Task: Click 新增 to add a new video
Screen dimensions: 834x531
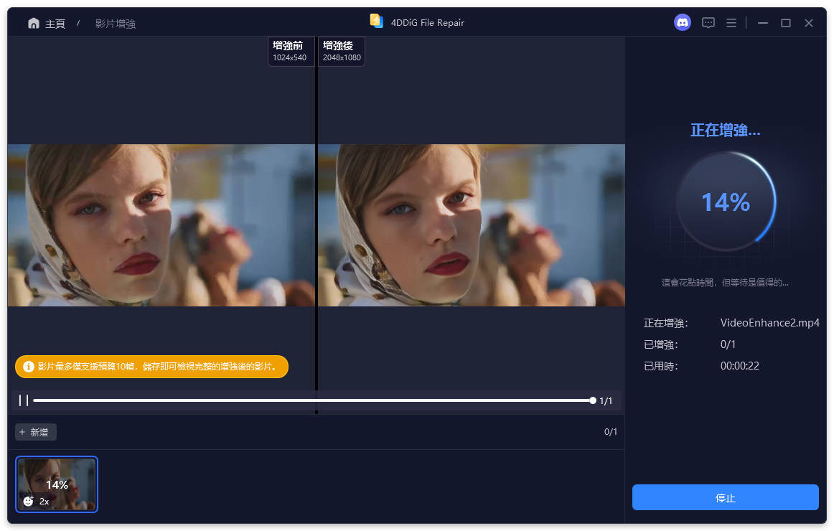Action: point(35,431)
